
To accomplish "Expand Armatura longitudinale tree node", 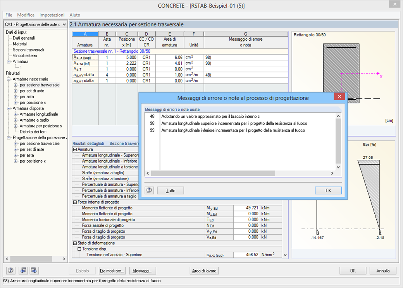I will (x=15, y=114).
